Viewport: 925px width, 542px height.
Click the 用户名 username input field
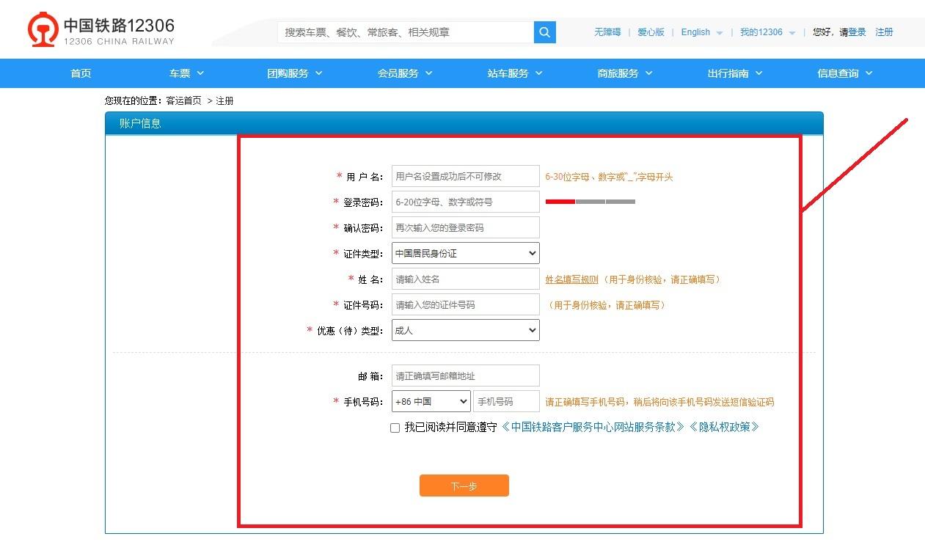pyautogui.click(x=464, y=176)
